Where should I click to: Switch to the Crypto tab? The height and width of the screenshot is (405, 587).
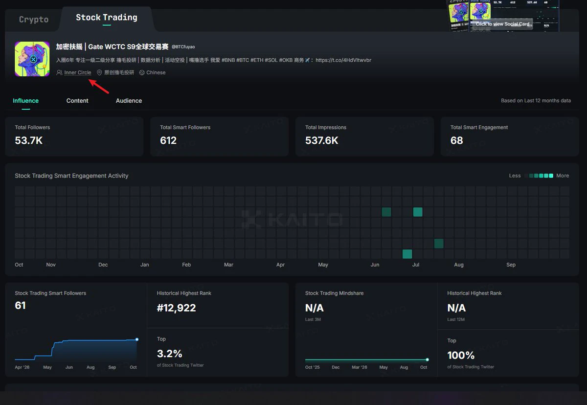pyautogui.click(x=34, y=20)
